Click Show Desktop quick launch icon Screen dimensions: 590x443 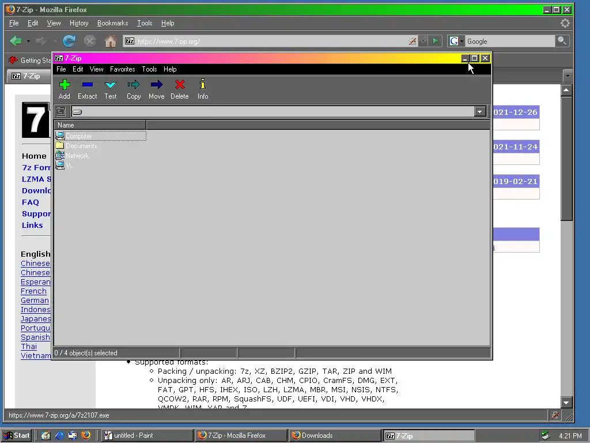pyautogui.click(x=46, y=436)
